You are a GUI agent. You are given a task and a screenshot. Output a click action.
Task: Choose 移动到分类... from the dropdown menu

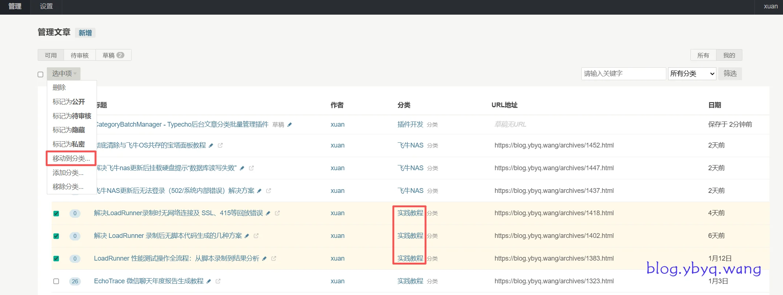(x=71, y=158)
